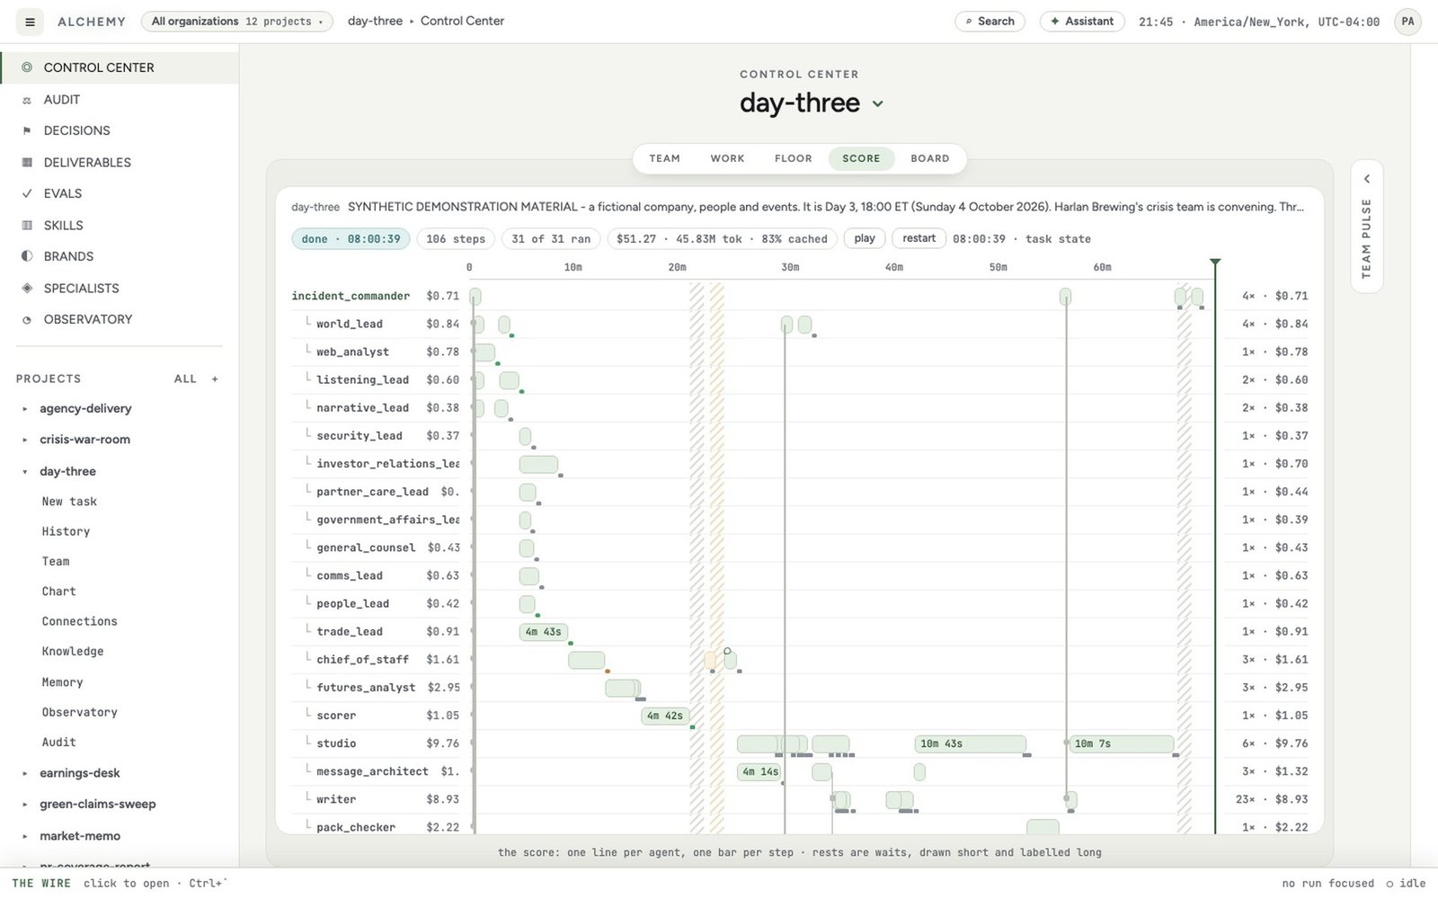Expand the market-memo project
1438x899 pixels.
[x=24, y=837]
